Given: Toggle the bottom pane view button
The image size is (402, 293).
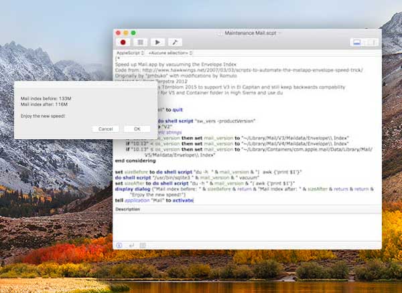Looking at the screenshot, I should tap(357, 42).
